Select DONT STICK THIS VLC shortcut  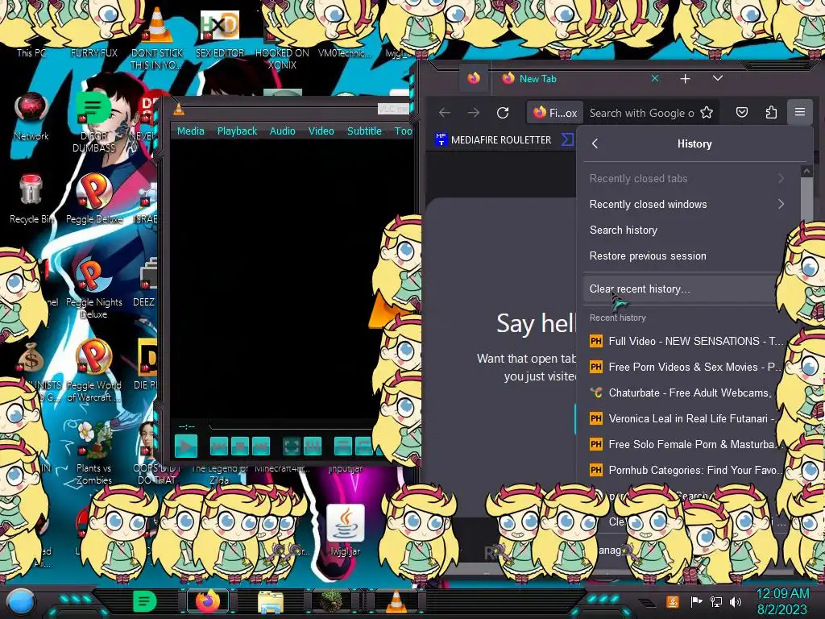click(x=157, y=39)
